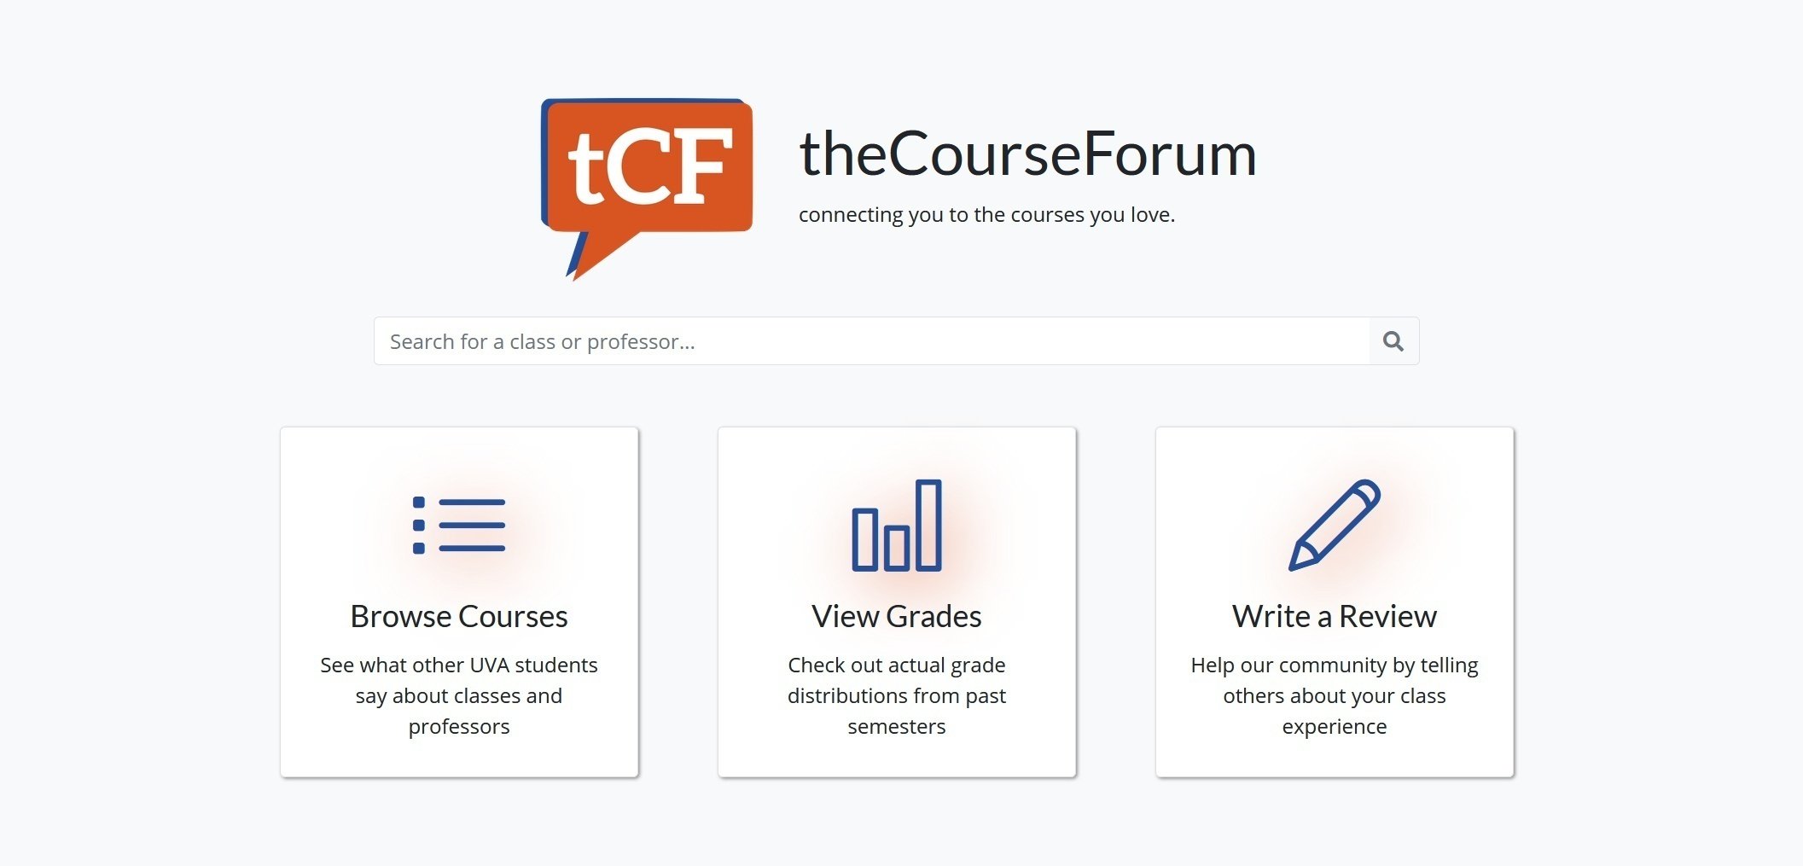1803x866 pixels.
Task: Click the 'Check out actual grade distributions' description
Action: tap(897, 665)
